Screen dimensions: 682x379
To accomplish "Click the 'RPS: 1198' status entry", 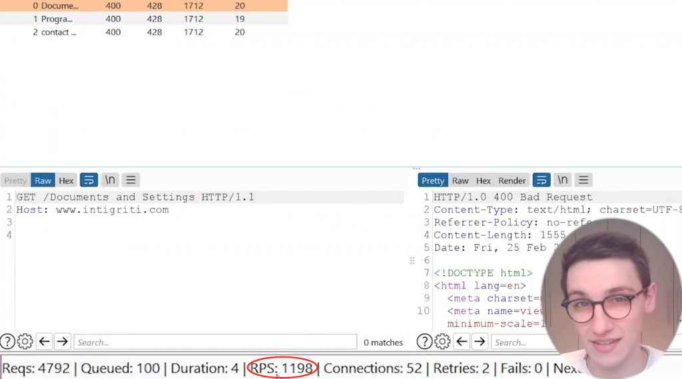I will (x=282, y=368).
